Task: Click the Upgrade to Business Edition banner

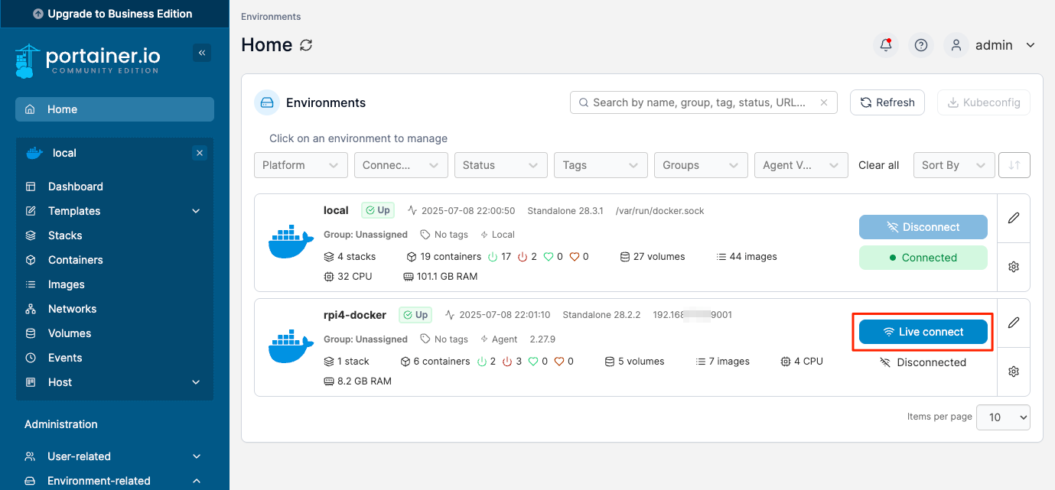Action: coord(115,14)
